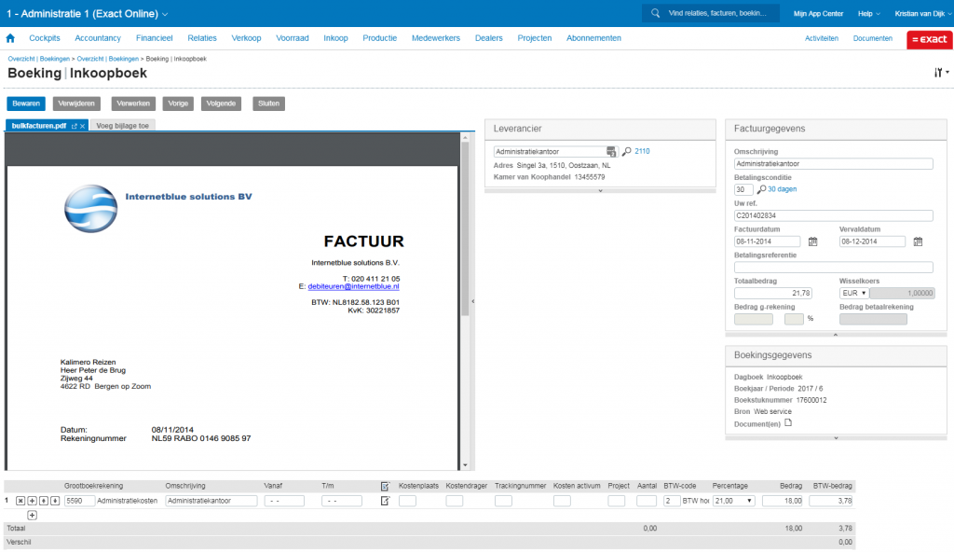This screenshot has width=954, height=552.
Task: Open the Productie menu
Action: [x=380, y=38]
